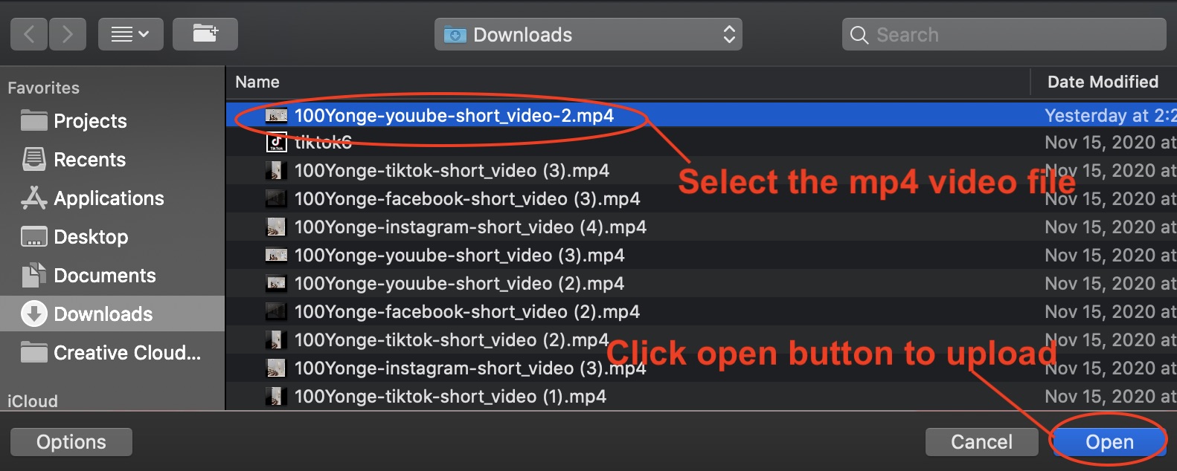The height and width of the screenshot is (471, 1177).
Task: Open the Downloads location popup menu
Action: pyautogui.click(x=588, y=34)
